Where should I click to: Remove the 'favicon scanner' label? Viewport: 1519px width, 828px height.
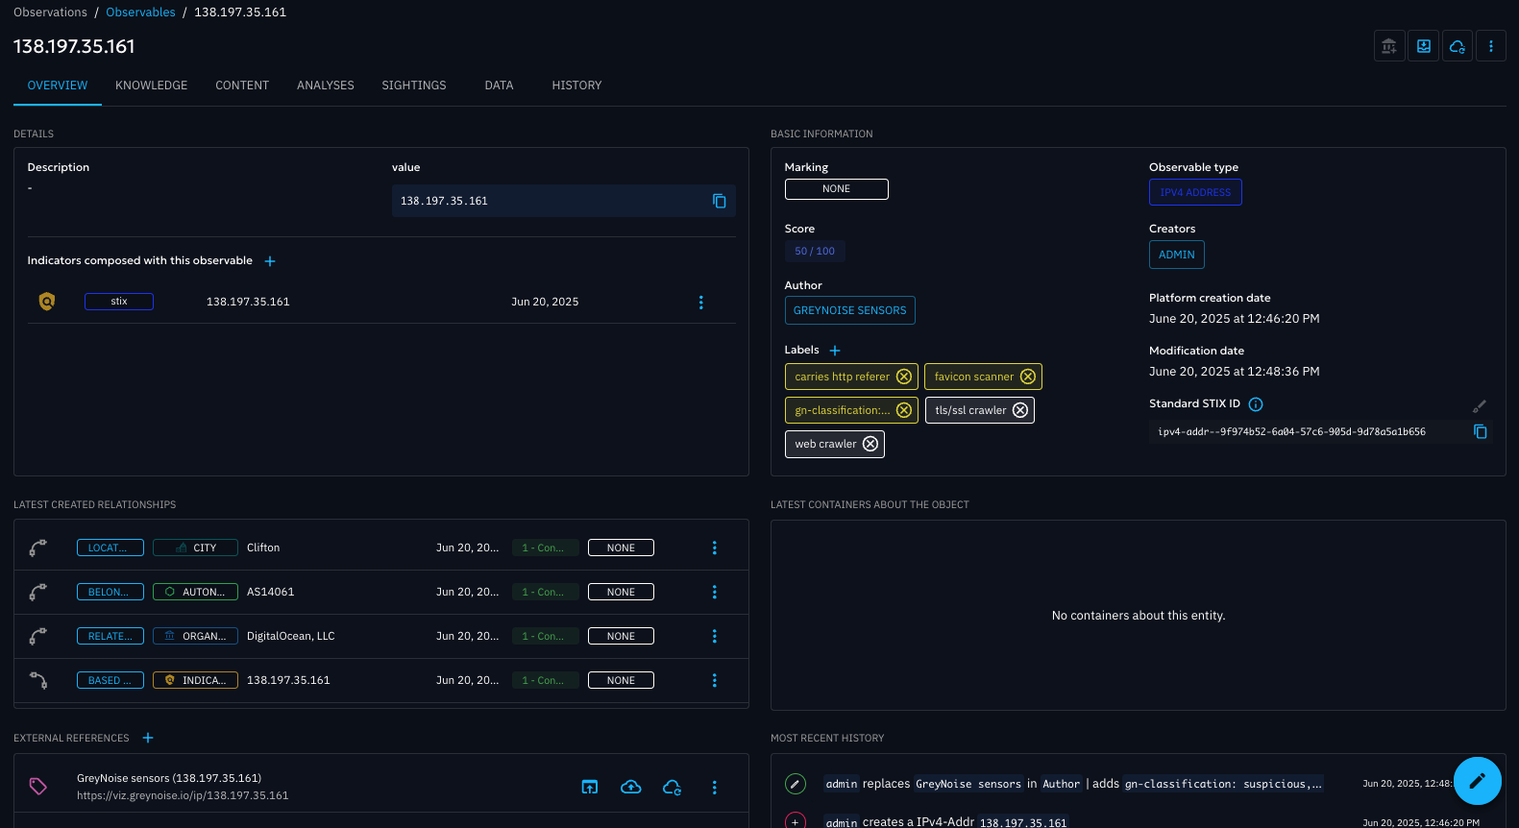1028,377
